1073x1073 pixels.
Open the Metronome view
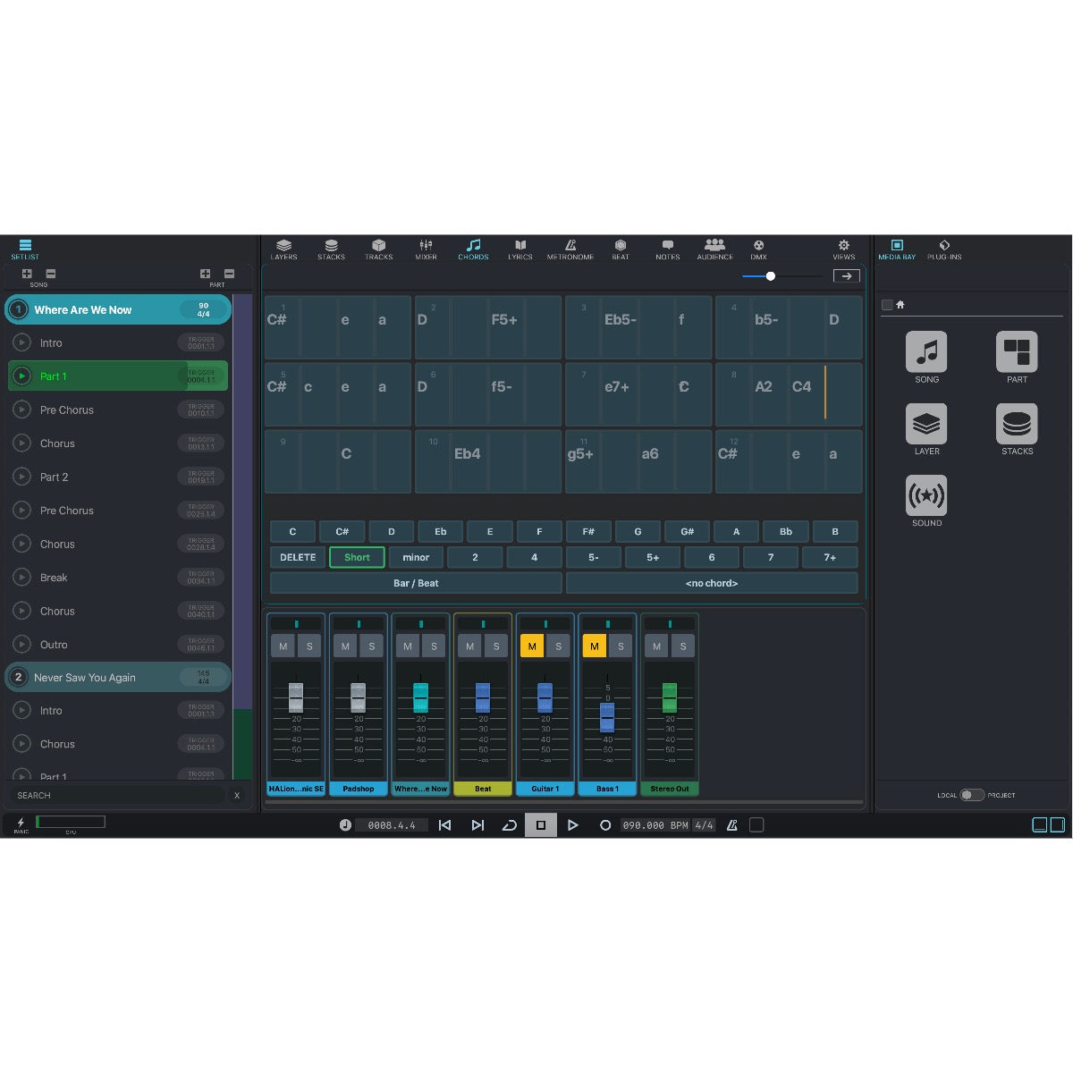coord(570,249)
